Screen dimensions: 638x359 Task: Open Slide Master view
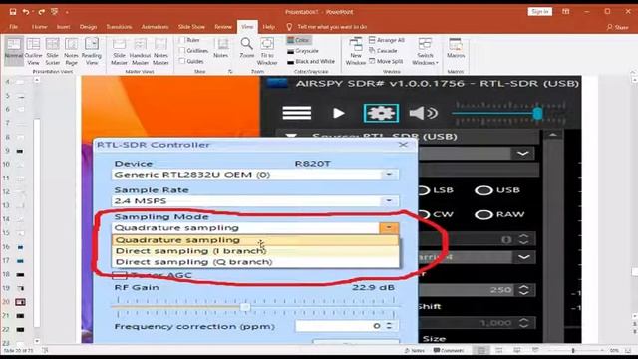(x=120, y=51)
